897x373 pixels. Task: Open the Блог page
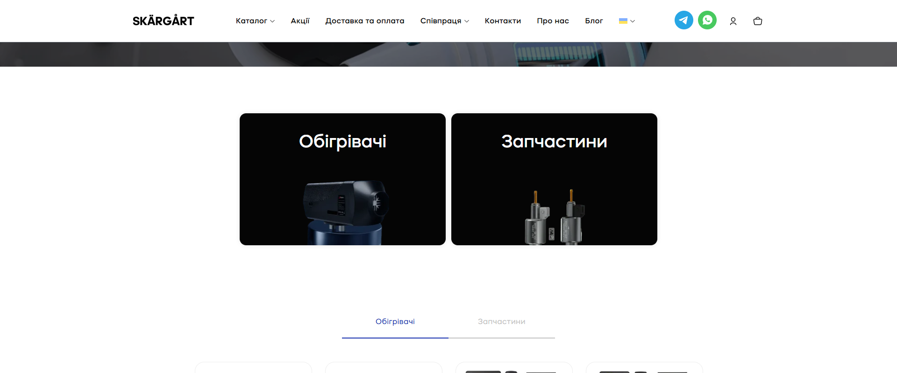594,21
